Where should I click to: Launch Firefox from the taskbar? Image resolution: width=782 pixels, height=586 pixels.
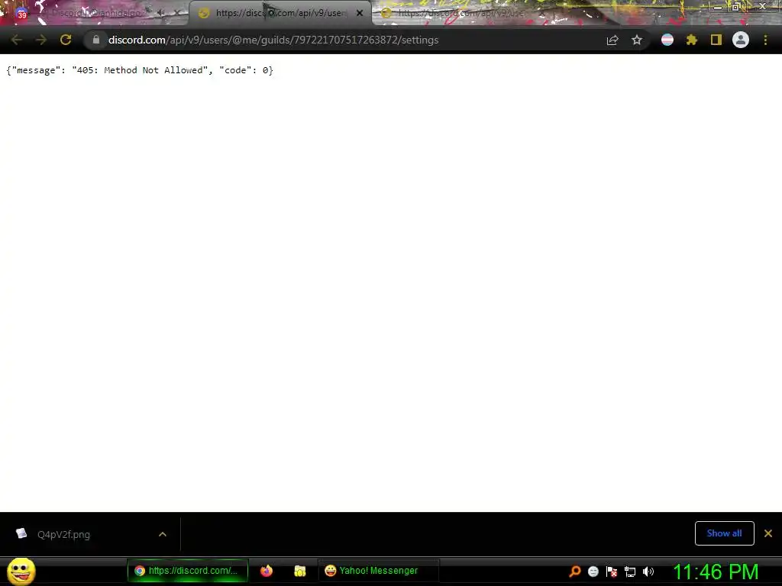coord(267,571)
